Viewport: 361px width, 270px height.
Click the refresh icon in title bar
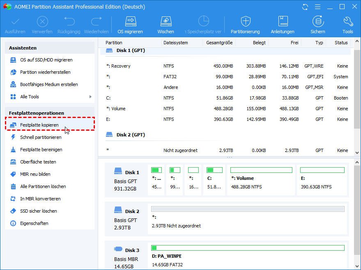[x=305, y=7]
